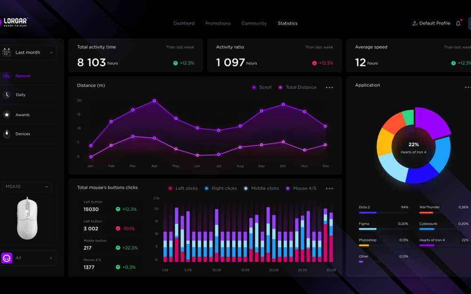
Task: Click the Other application label
Action: click(364, 256)
